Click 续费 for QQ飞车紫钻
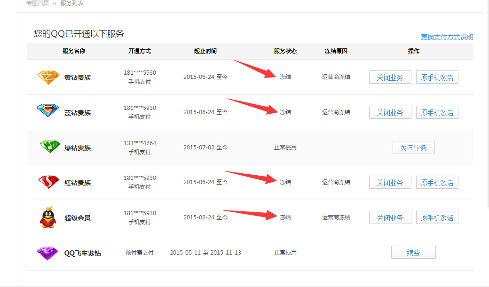This screenshot has width=489, height=287. (413, 252)
